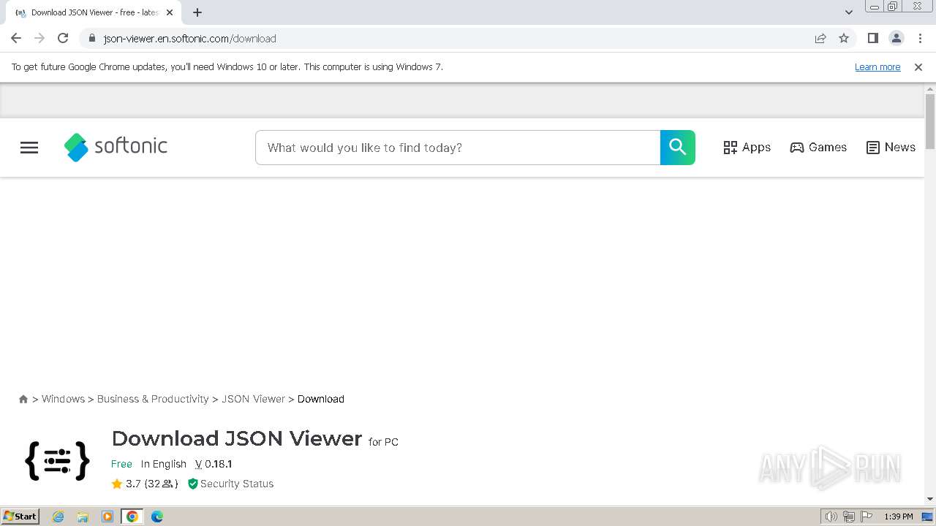
Task: Open the Games section
Action: (x=818, y=148)
